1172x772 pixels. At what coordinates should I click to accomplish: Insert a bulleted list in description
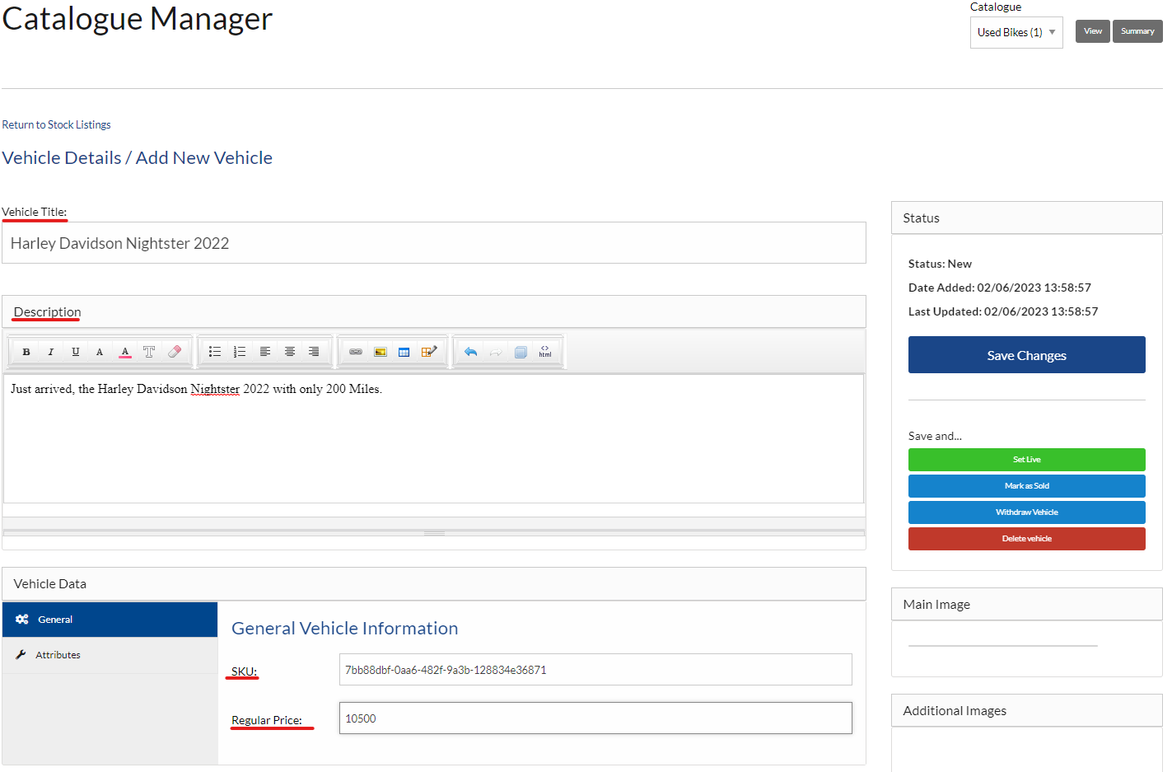pos(215,352)
